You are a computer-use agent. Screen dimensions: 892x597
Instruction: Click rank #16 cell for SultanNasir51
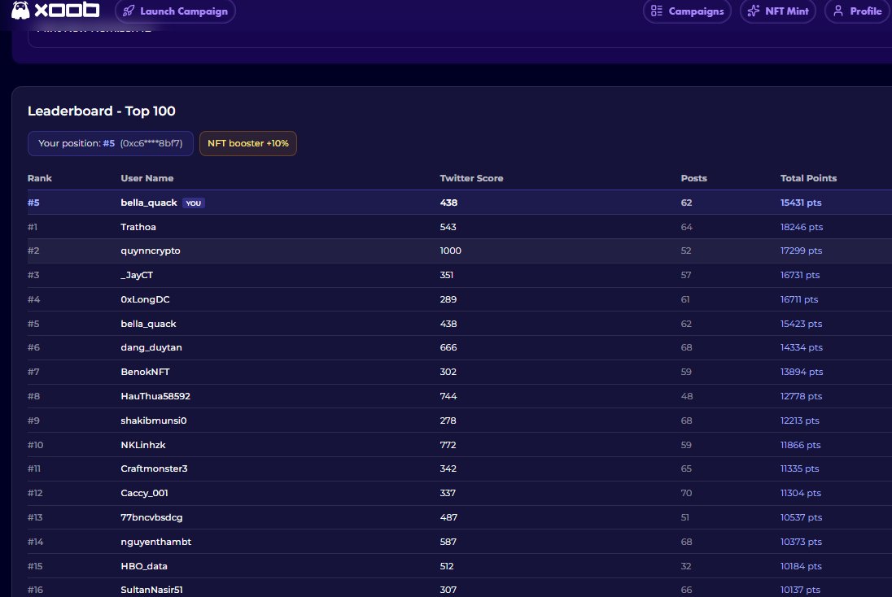point(35,590)
